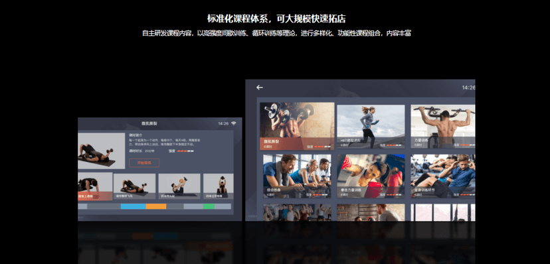
Task: Select the boxing strength training course card
Action: coord(371,176)
